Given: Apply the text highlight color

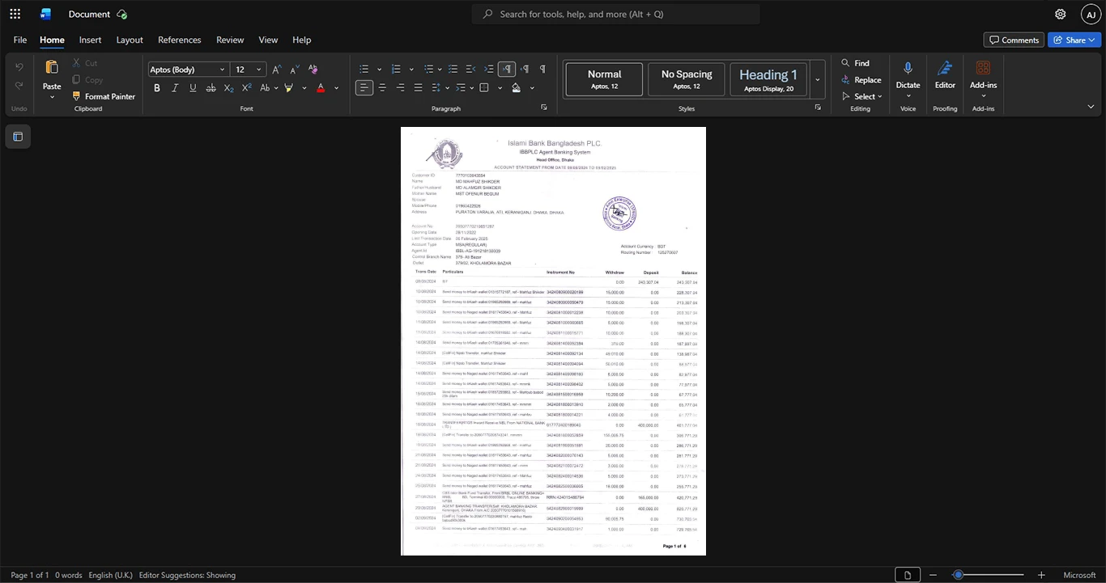Looking at the screenshot, I should click(288, 87).
